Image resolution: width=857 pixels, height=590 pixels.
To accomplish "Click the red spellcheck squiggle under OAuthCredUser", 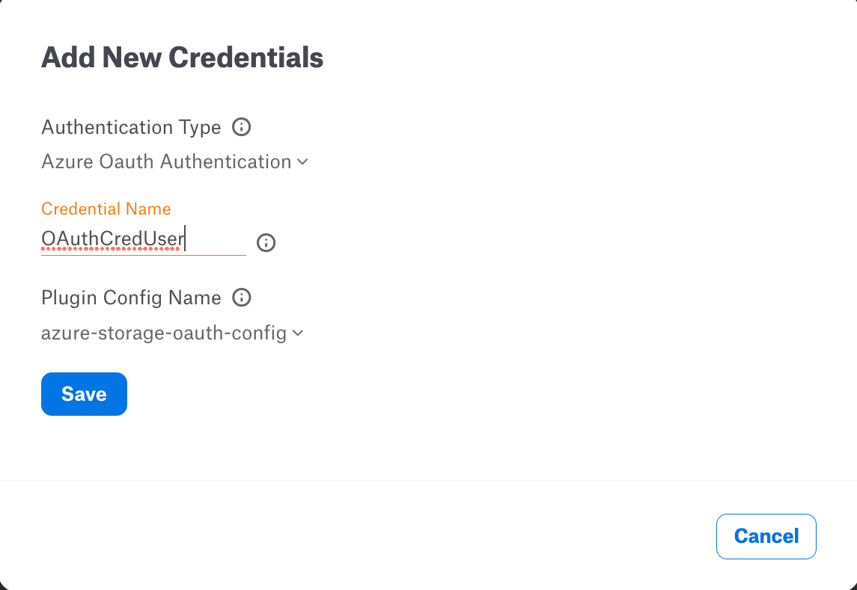I will point(111,249).
